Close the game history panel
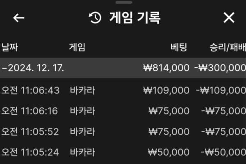246x164 pixels. pyautogui.click(x=229, y=18)
